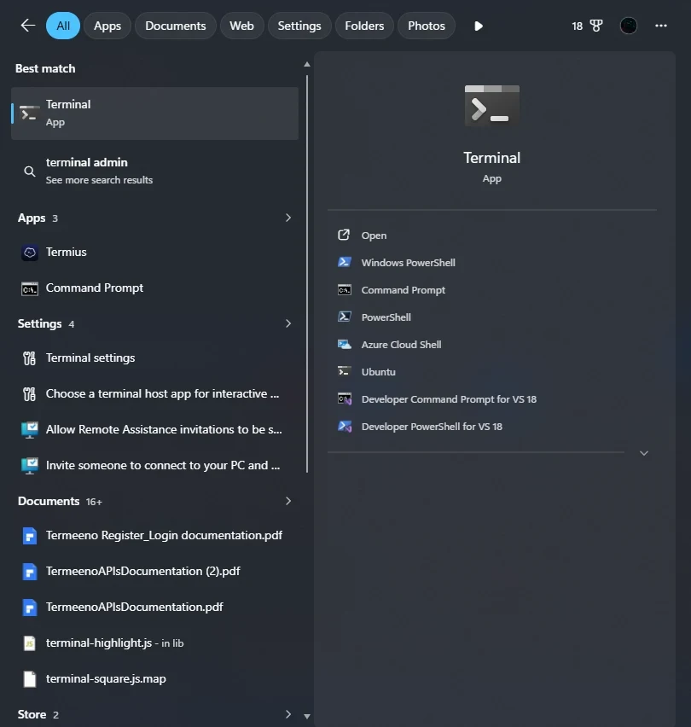The height and width of the screenshot is (727, 691).
Task: Switch to the Documents filter tab
Action: pos(176,26)
